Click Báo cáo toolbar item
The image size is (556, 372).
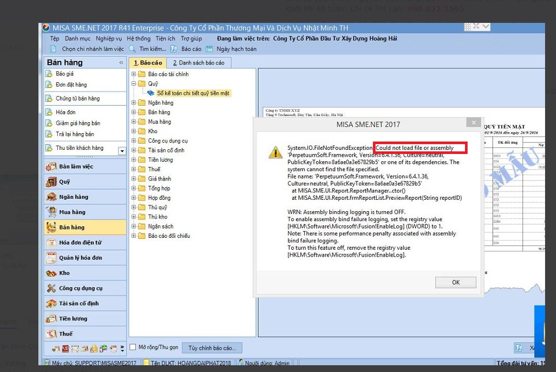click(x=186, y=49)
